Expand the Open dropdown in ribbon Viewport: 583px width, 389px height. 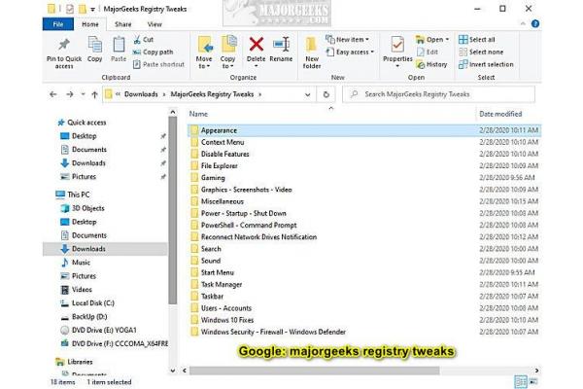433,40
